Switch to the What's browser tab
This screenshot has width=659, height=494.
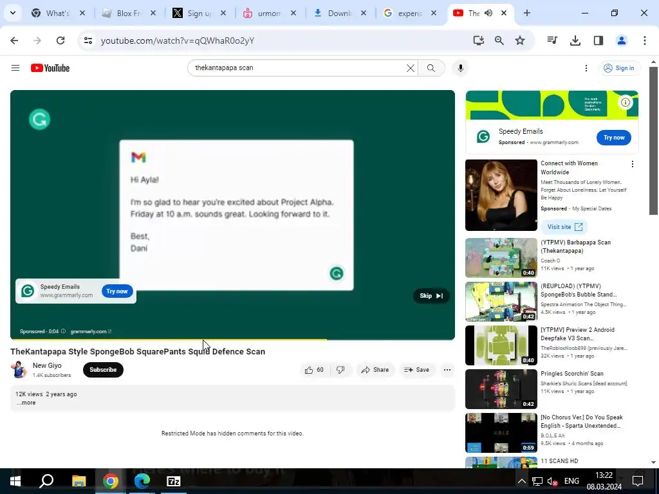(x=59, y=13)
